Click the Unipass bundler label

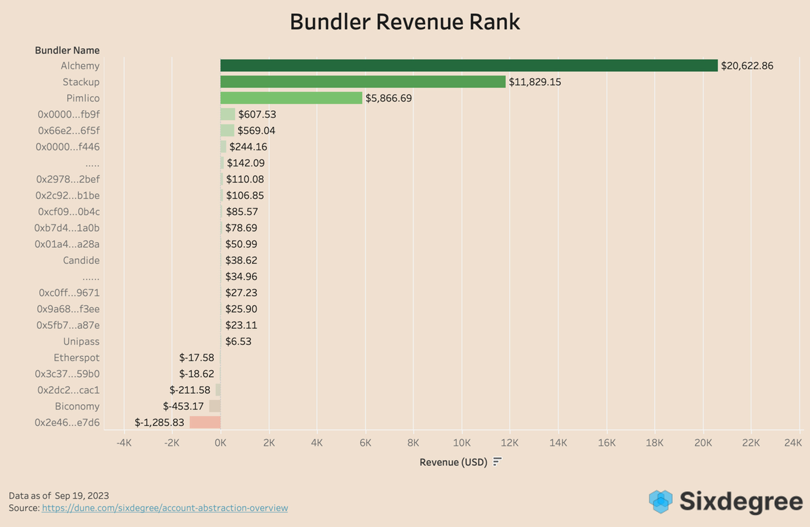81,341
